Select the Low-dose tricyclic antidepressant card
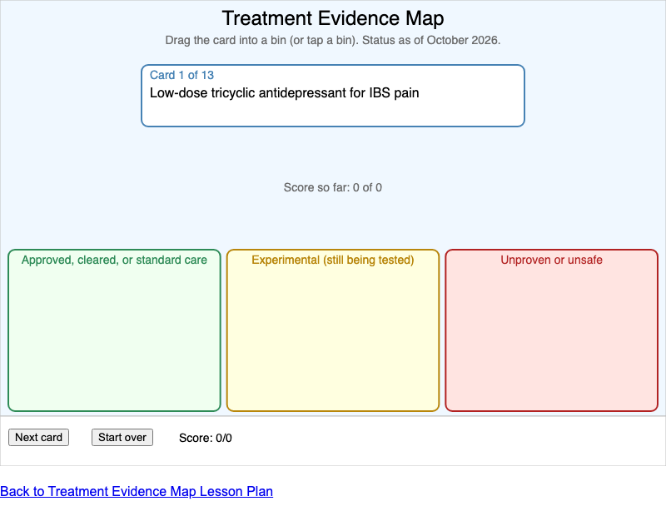The image size is (666, 516). tap(333, 96)
